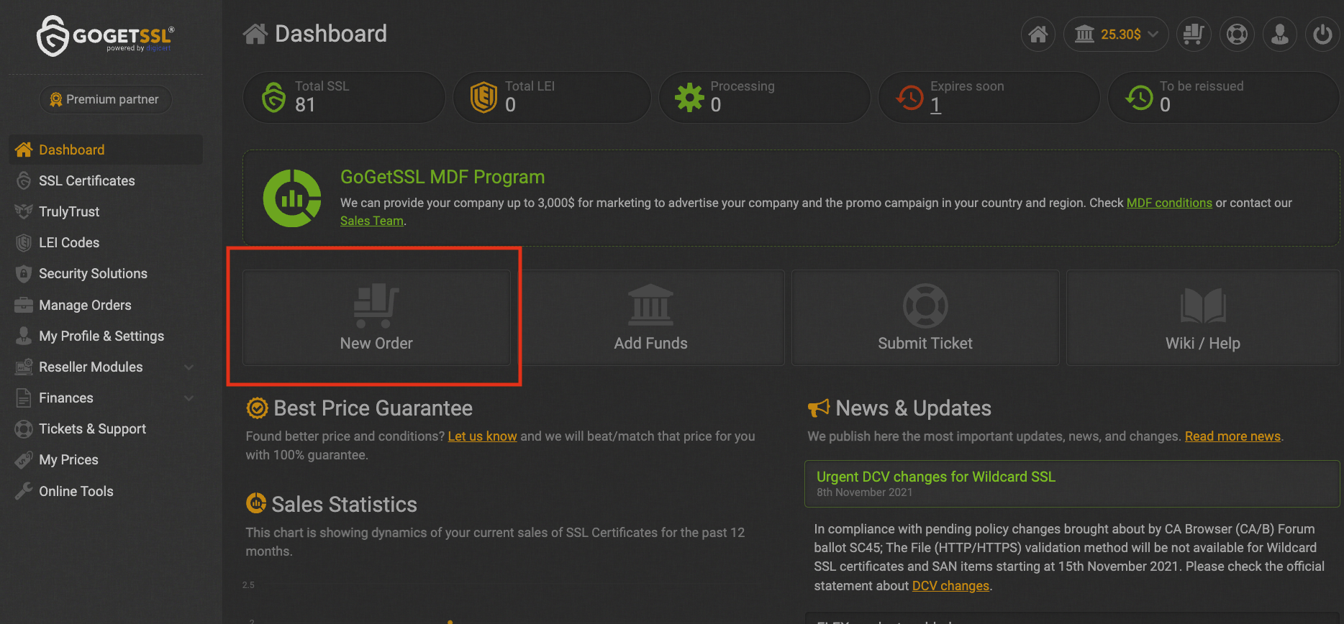Viewport: 1344px width, 624px height.
Task: Click the GoGetSSL MDF Program heading
Action: [442, 177]
